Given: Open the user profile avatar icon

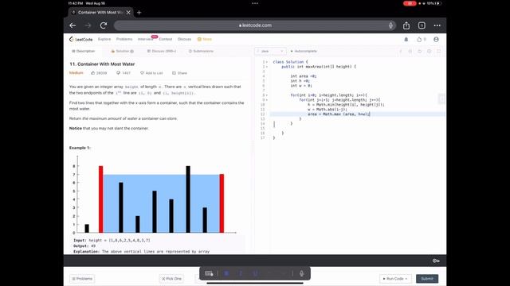Looking at the screenshot, I should point(436,39).
